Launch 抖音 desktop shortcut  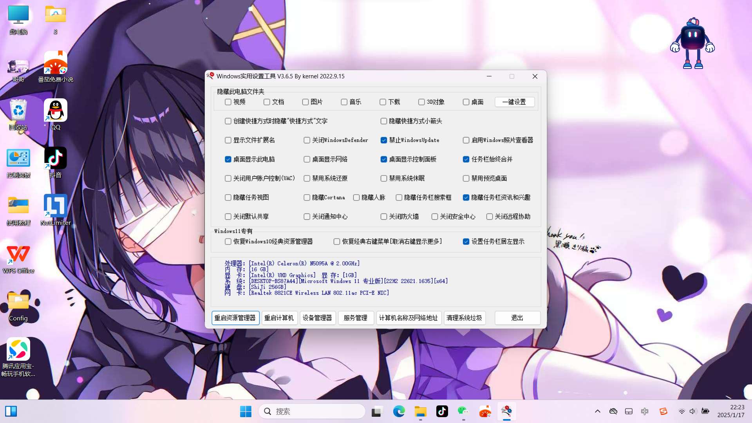tap(55, 163)
